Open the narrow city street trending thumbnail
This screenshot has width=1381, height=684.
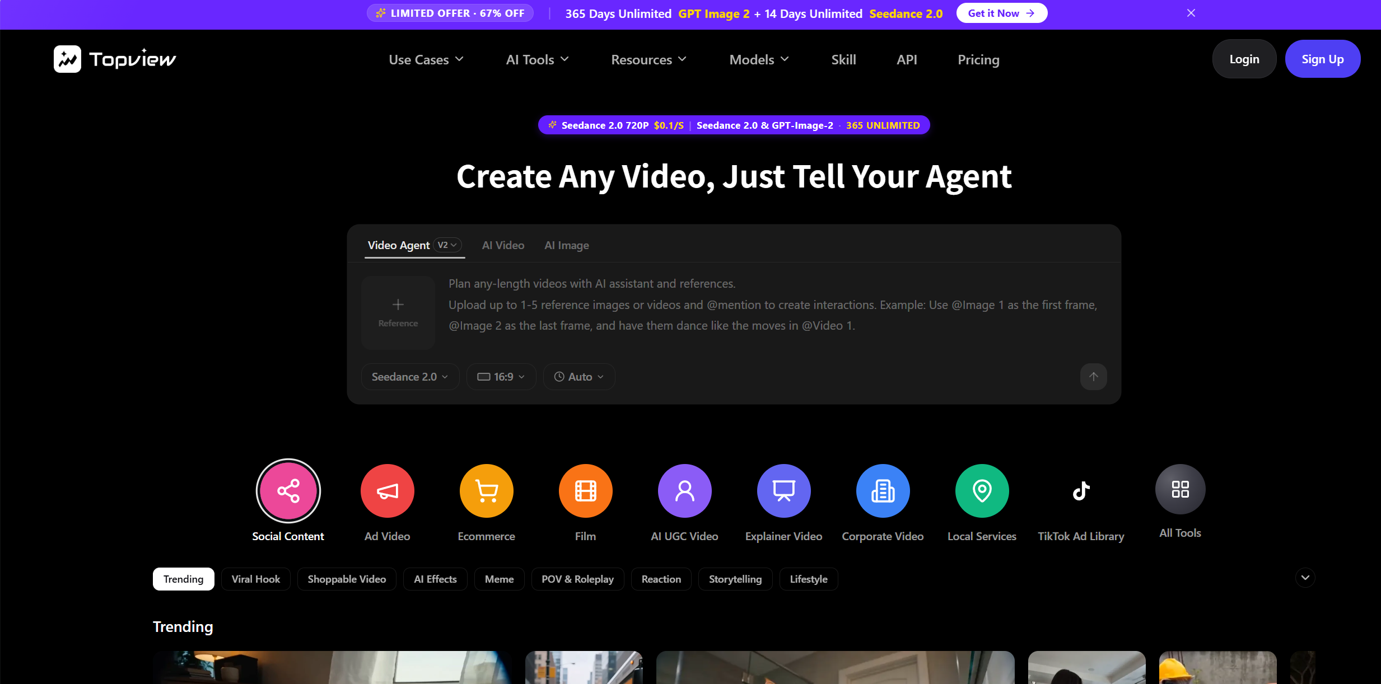point(584,667)
